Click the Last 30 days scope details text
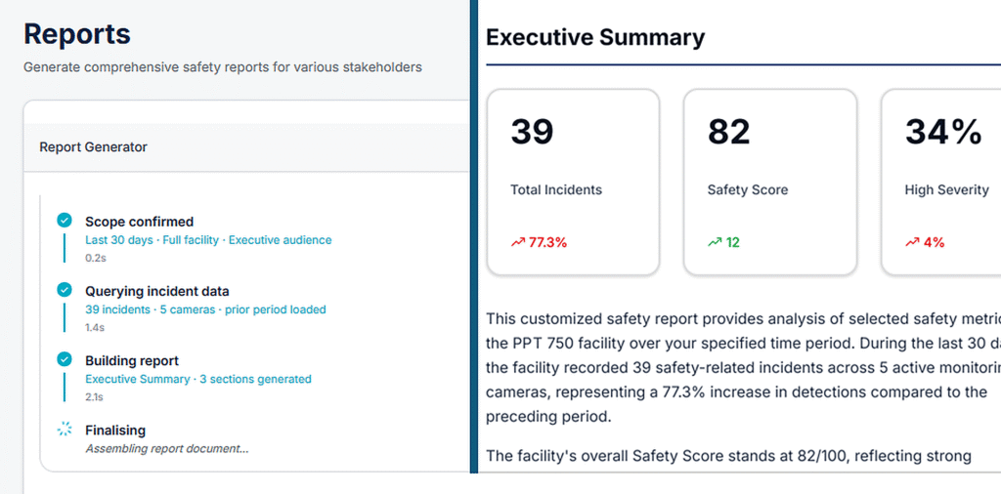 (x=209, y=240)
